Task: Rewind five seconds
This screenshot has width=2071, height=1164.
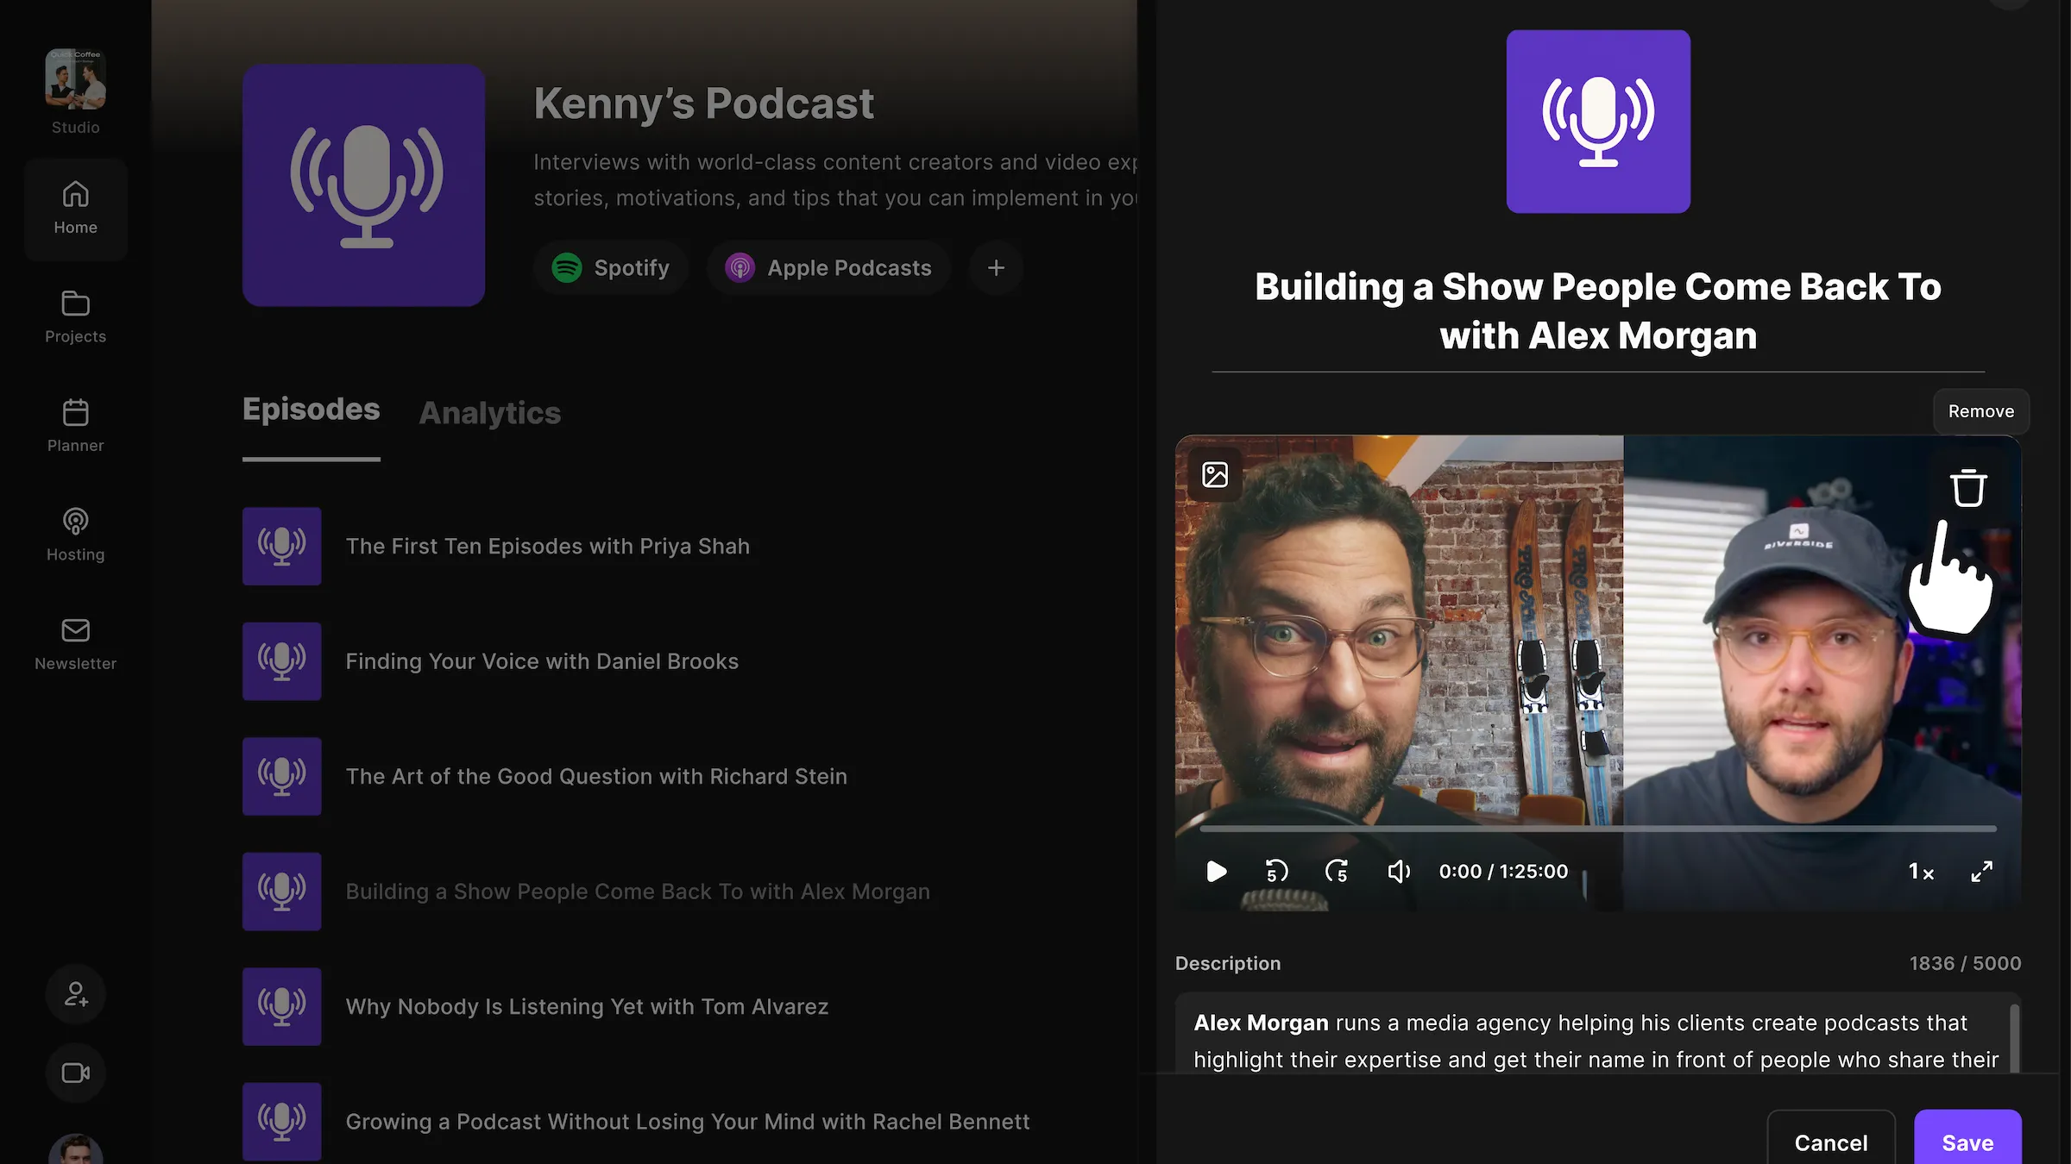Action: pyautogui.click(x=1276, y=872)
